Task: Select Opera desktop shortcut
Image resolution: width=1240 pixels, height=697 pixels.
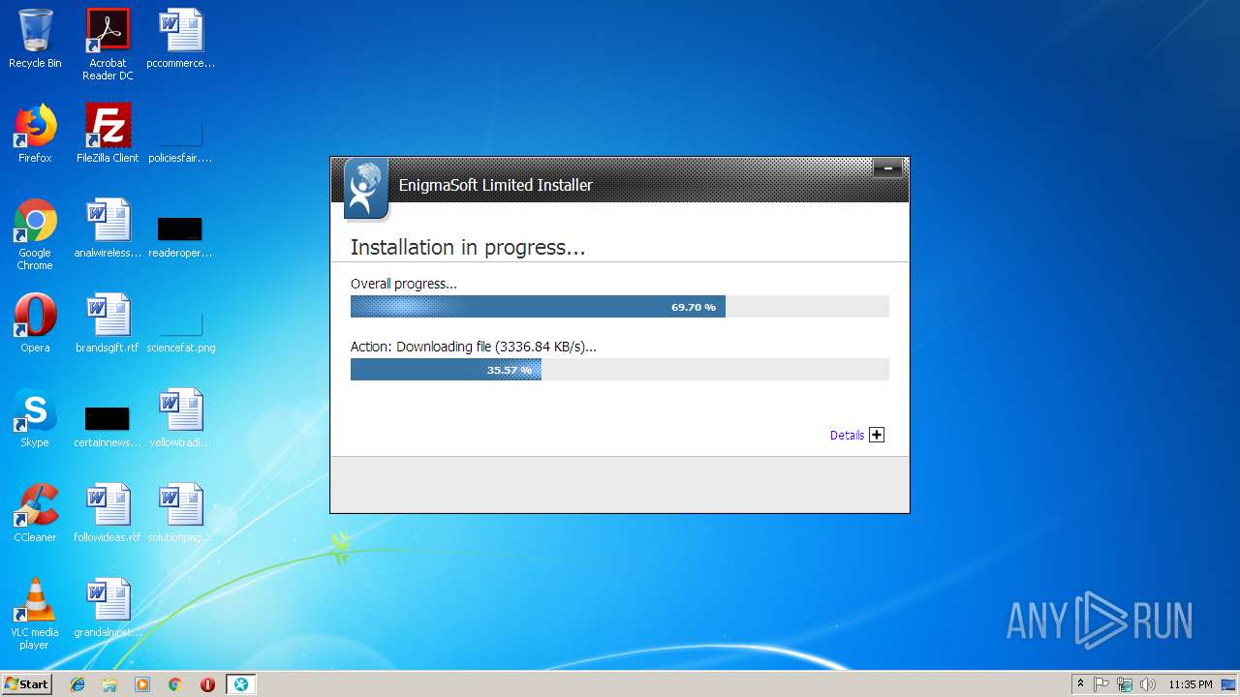Action: (35, 323)
